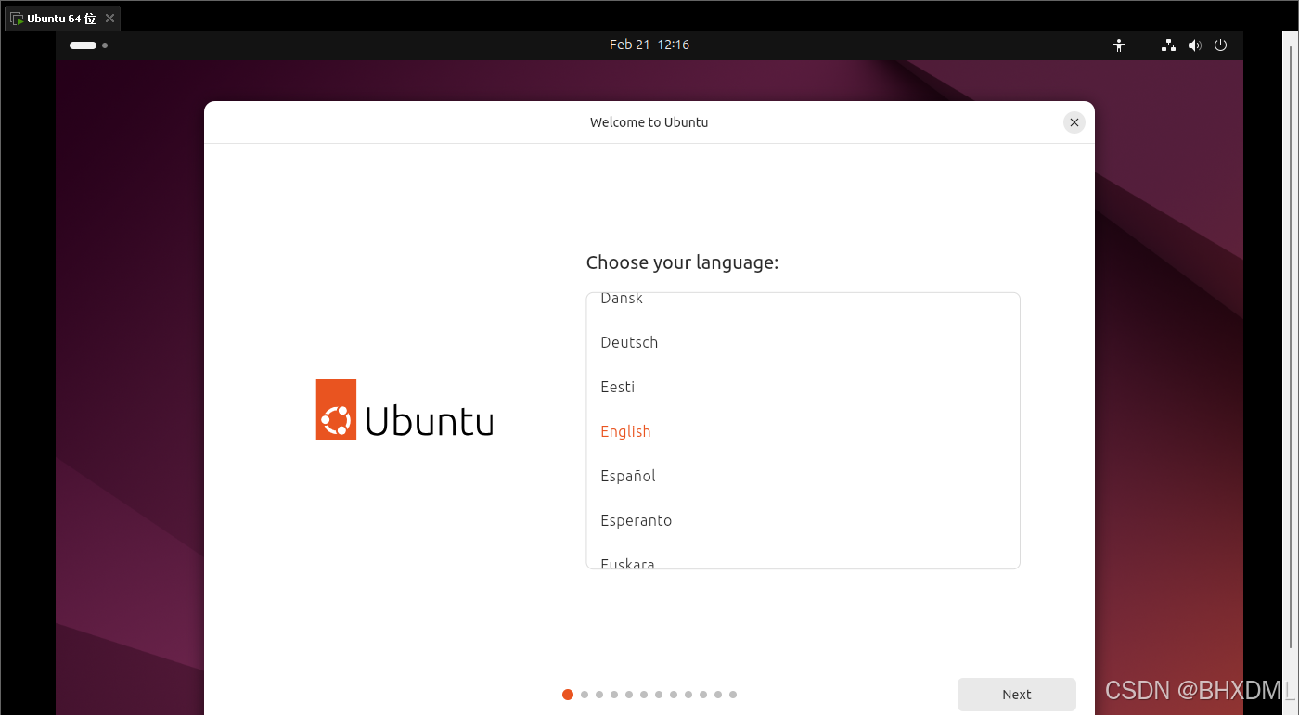Click the power icon in top bar
Viewport: 1299px width, 715px height.
click(x=1220, y=45)
